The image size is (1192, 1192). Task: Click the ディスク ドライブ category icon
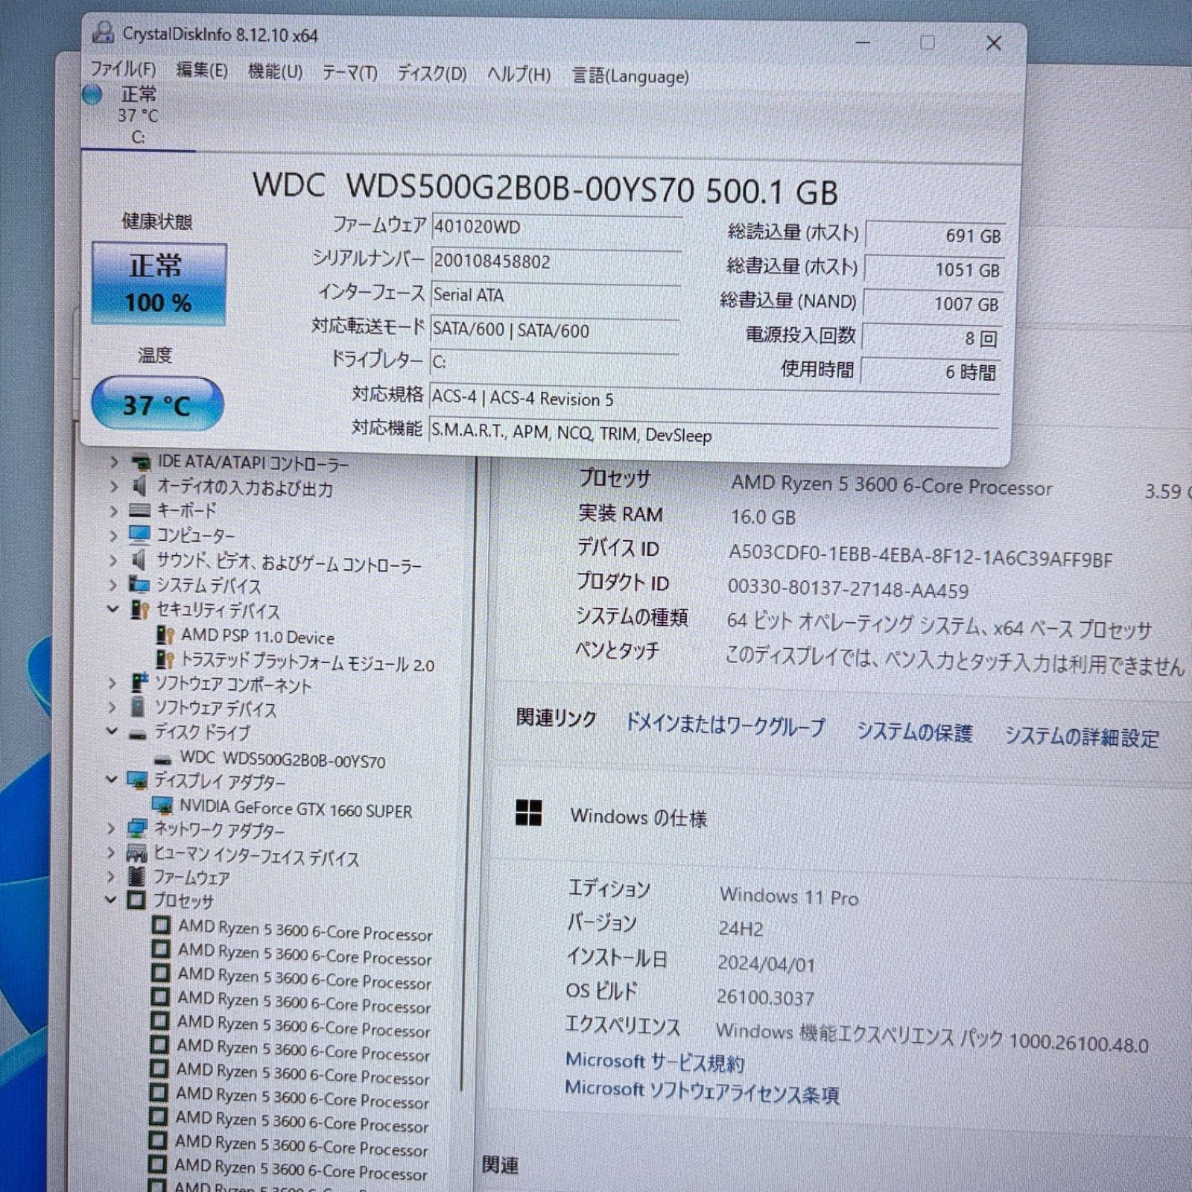(137, 734)
